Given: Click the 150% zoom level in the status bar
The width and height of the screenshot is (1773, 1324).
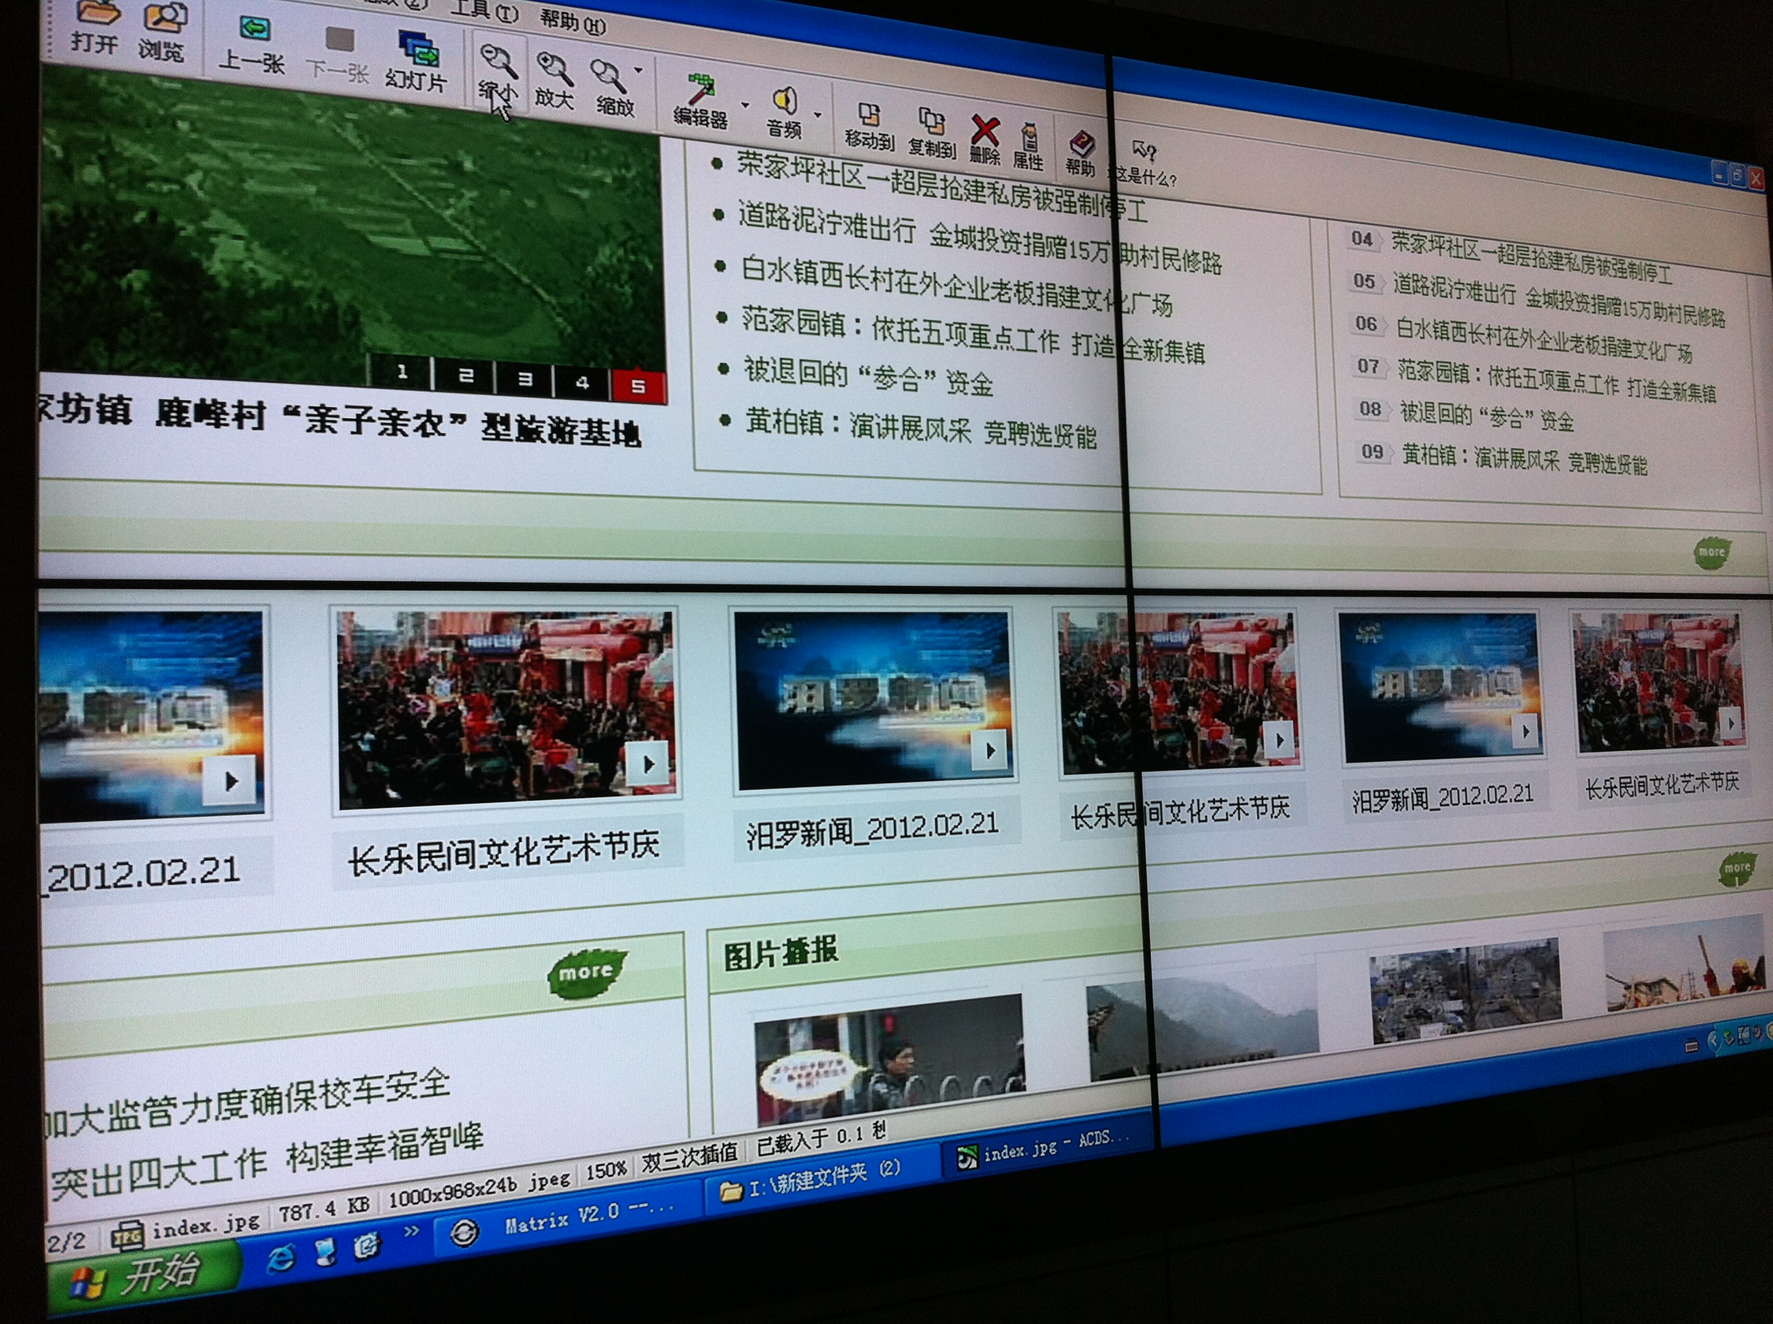Looking at the screenshot, I should tap(606, 1170).
